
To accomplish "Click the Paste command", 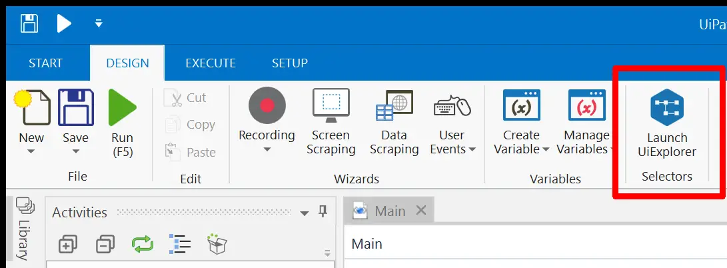I will [x=191, y=152].
